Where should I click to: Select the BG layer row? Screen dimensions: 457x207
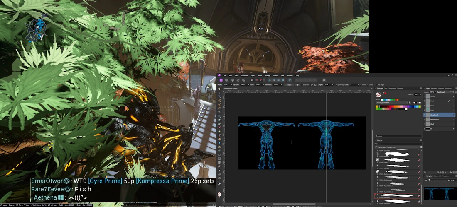pos(439,129)
